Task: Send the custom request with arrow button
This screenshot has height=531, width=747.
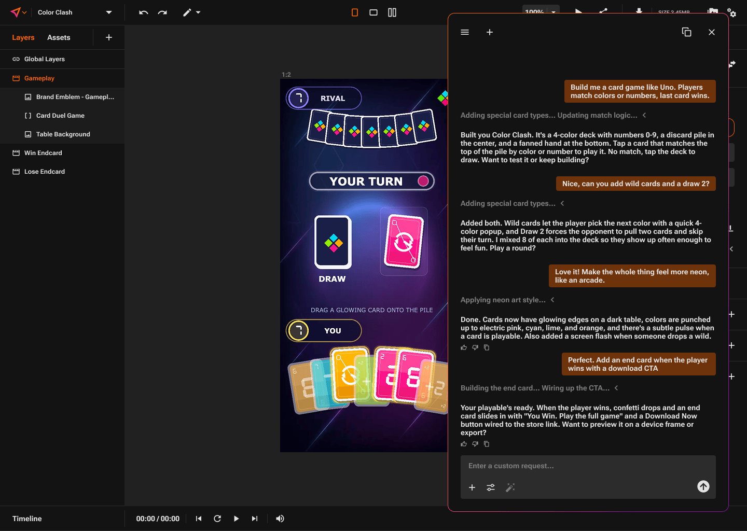Action: [x=703, y=486]
